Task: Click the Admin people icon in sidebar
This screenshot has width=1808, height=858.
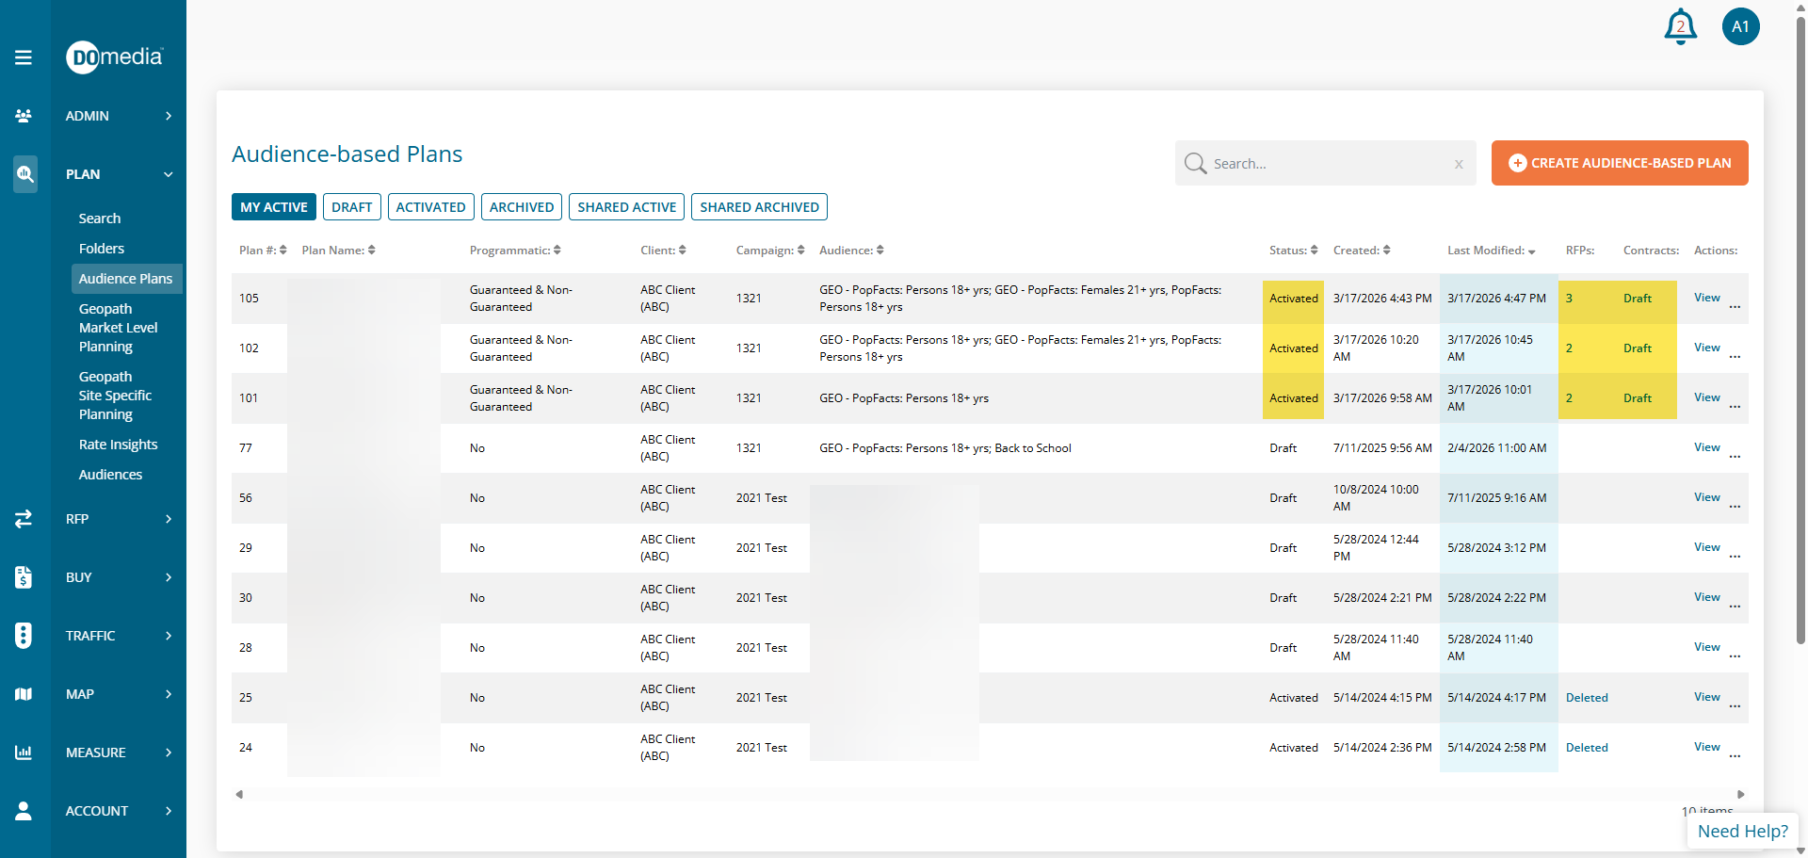Action: coord(24,116)
